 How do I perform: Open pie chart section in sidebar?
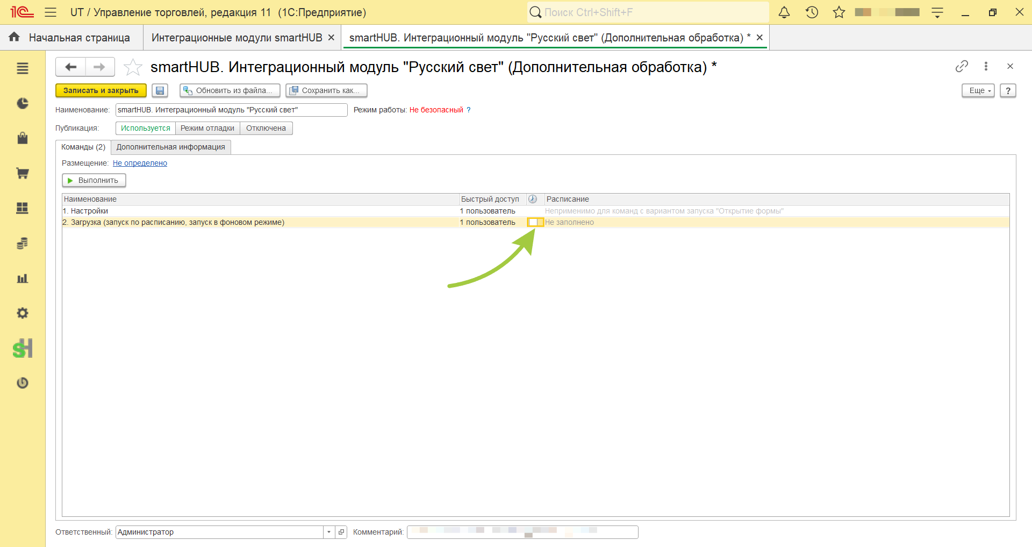[x=23, y=103]
